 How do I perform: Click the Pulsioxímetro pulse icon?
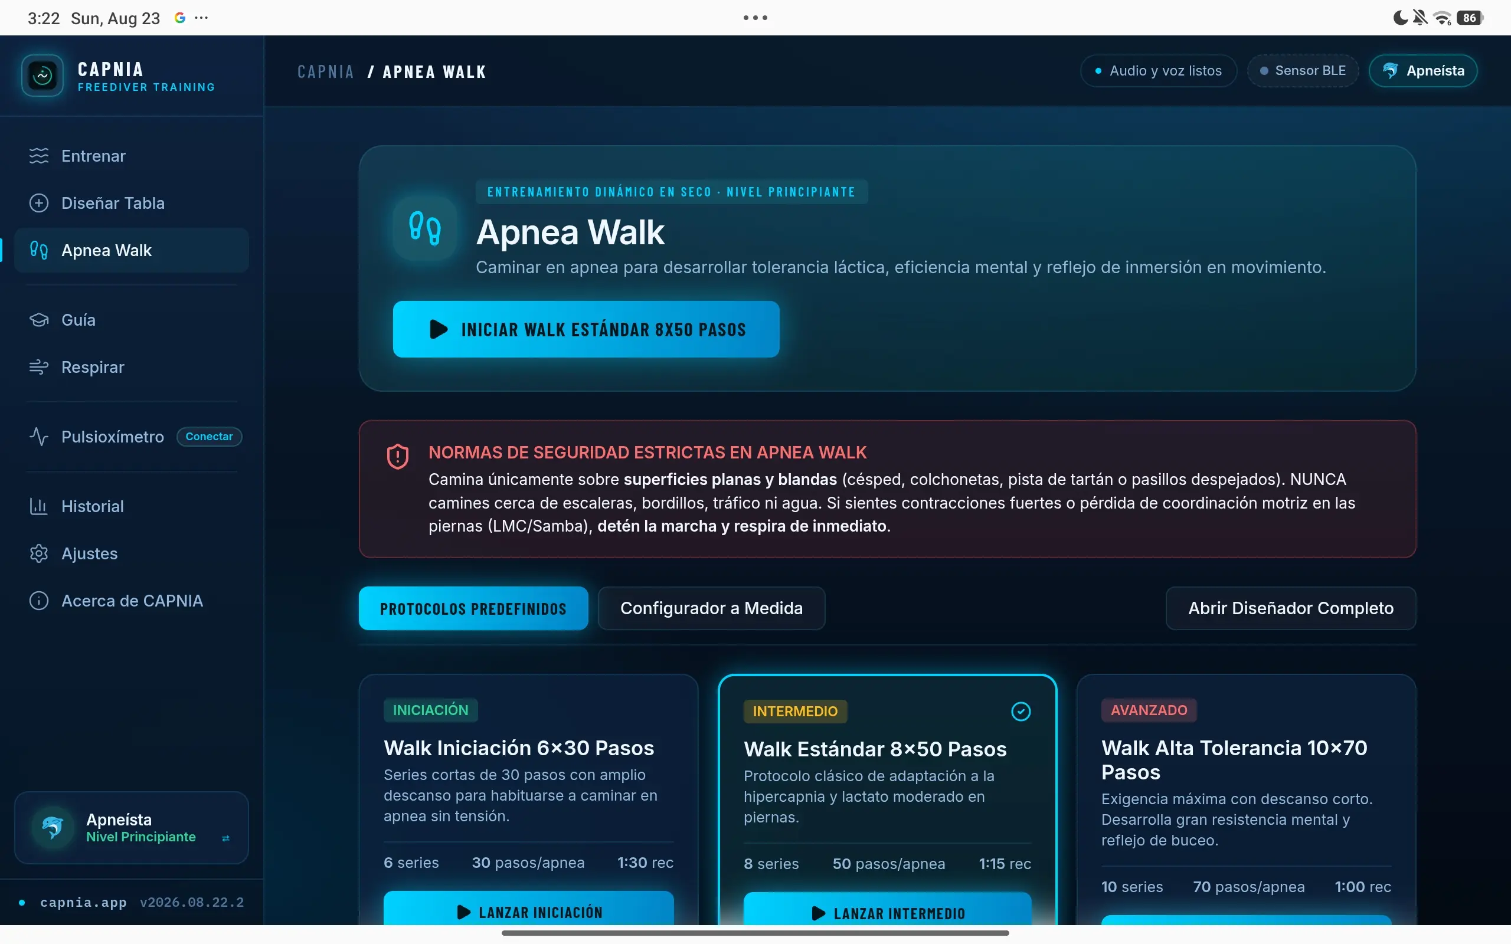pyautogui.click(x=39, y=437)
